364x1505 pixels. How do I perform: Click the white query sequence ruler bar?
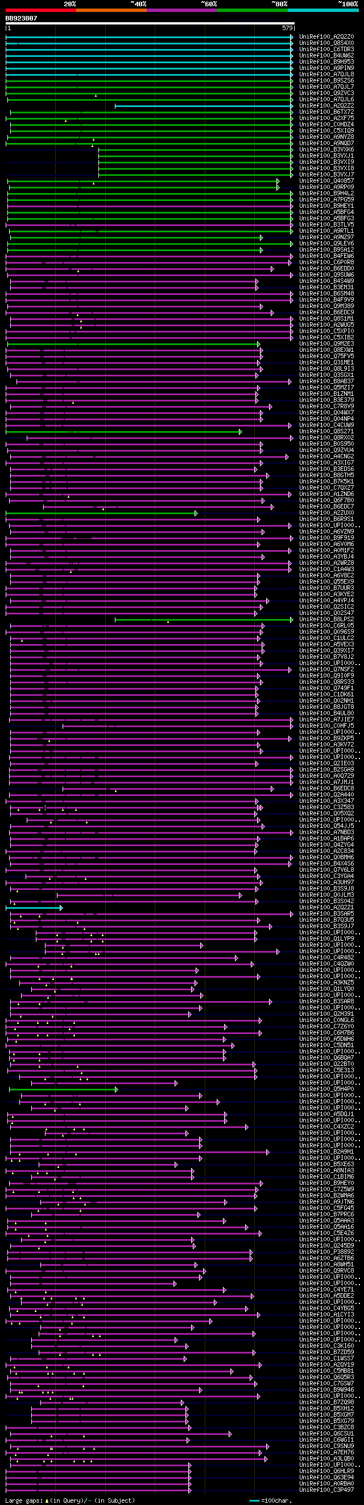150,23
